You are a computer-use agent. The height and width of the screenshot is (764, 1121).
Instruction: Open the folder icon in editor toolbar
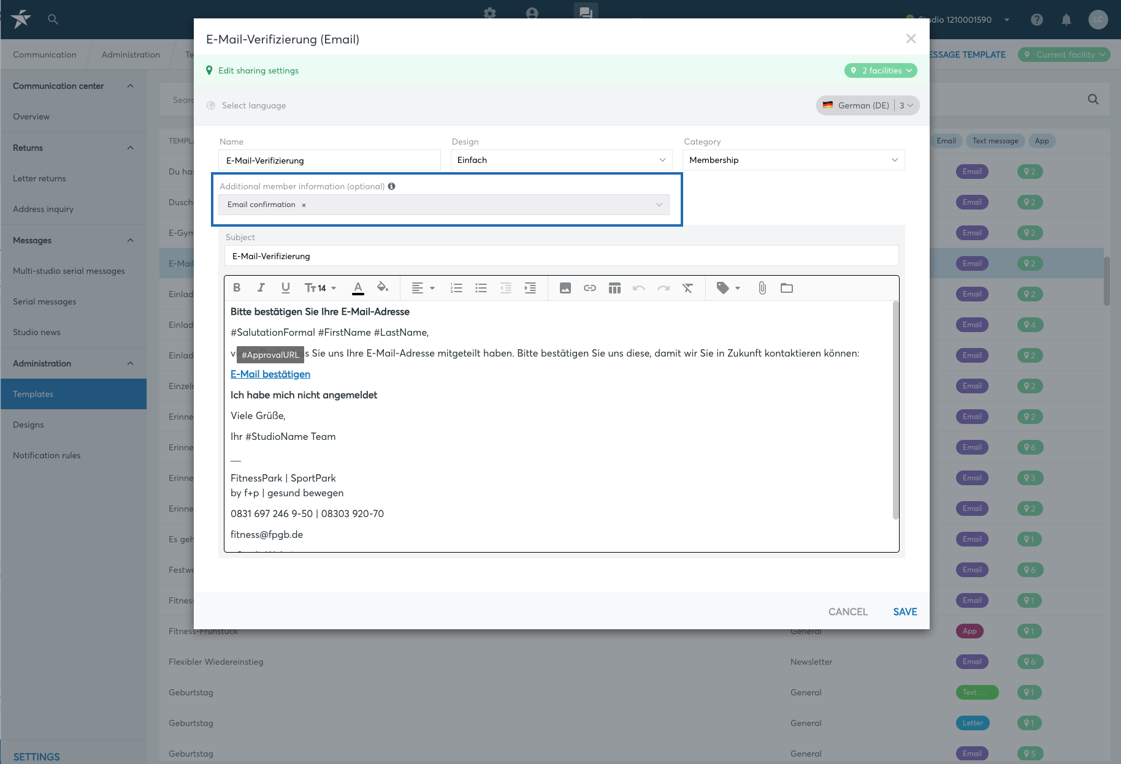click(787, 288)
